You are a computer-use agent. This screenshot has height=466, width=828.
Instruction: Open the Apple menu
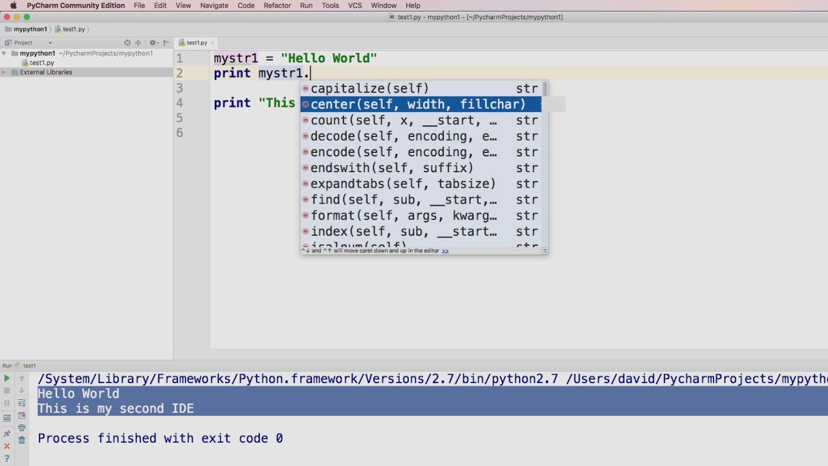[x=13, y=5]
